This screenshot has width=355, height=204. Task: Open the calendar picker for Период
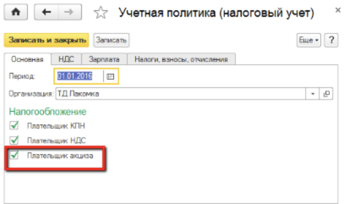point(111,76)
